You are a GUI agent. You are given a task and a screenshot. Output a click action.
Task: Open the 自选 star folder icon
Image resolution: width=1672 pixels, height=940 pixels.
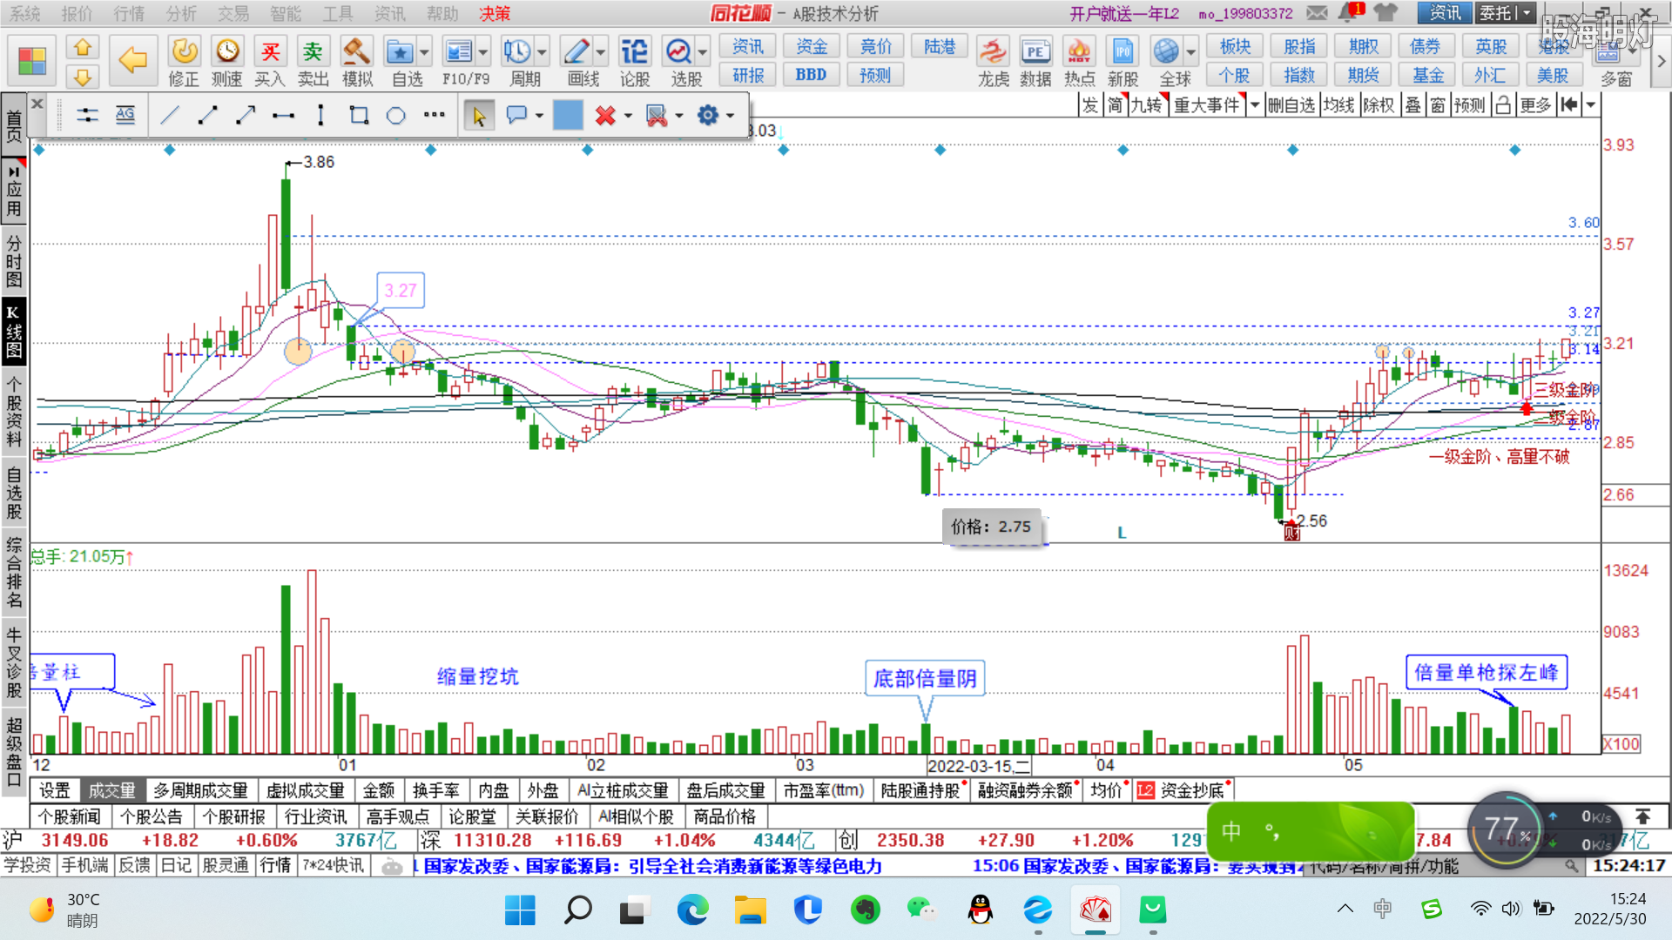(x=400, y=51)
